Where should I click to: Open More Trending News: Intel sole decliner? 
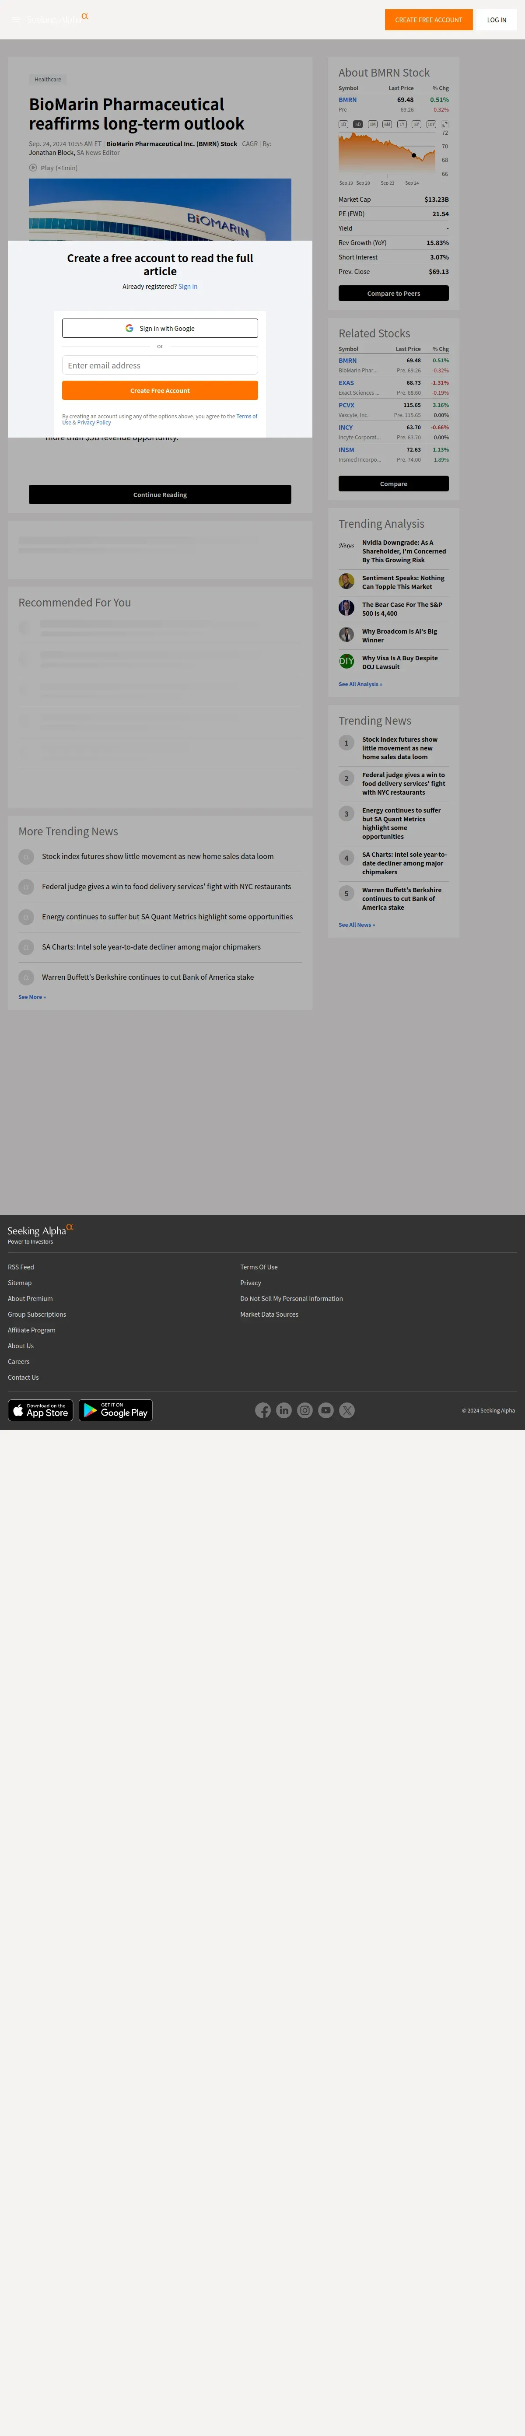coord(151,946)
